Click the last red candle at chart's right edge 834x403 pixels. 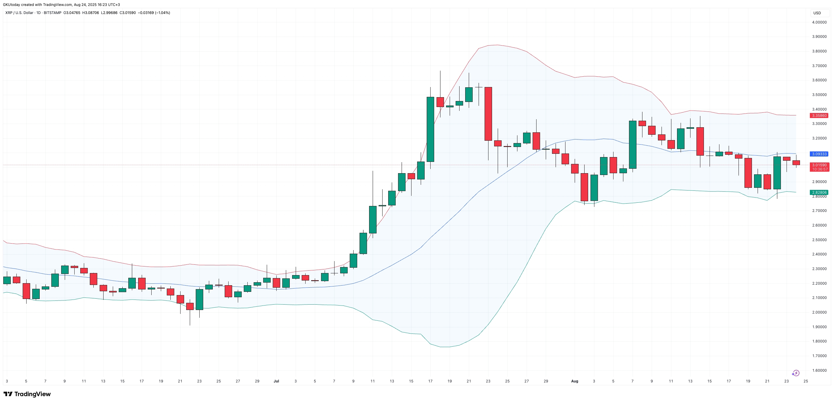tap(796, 163)
